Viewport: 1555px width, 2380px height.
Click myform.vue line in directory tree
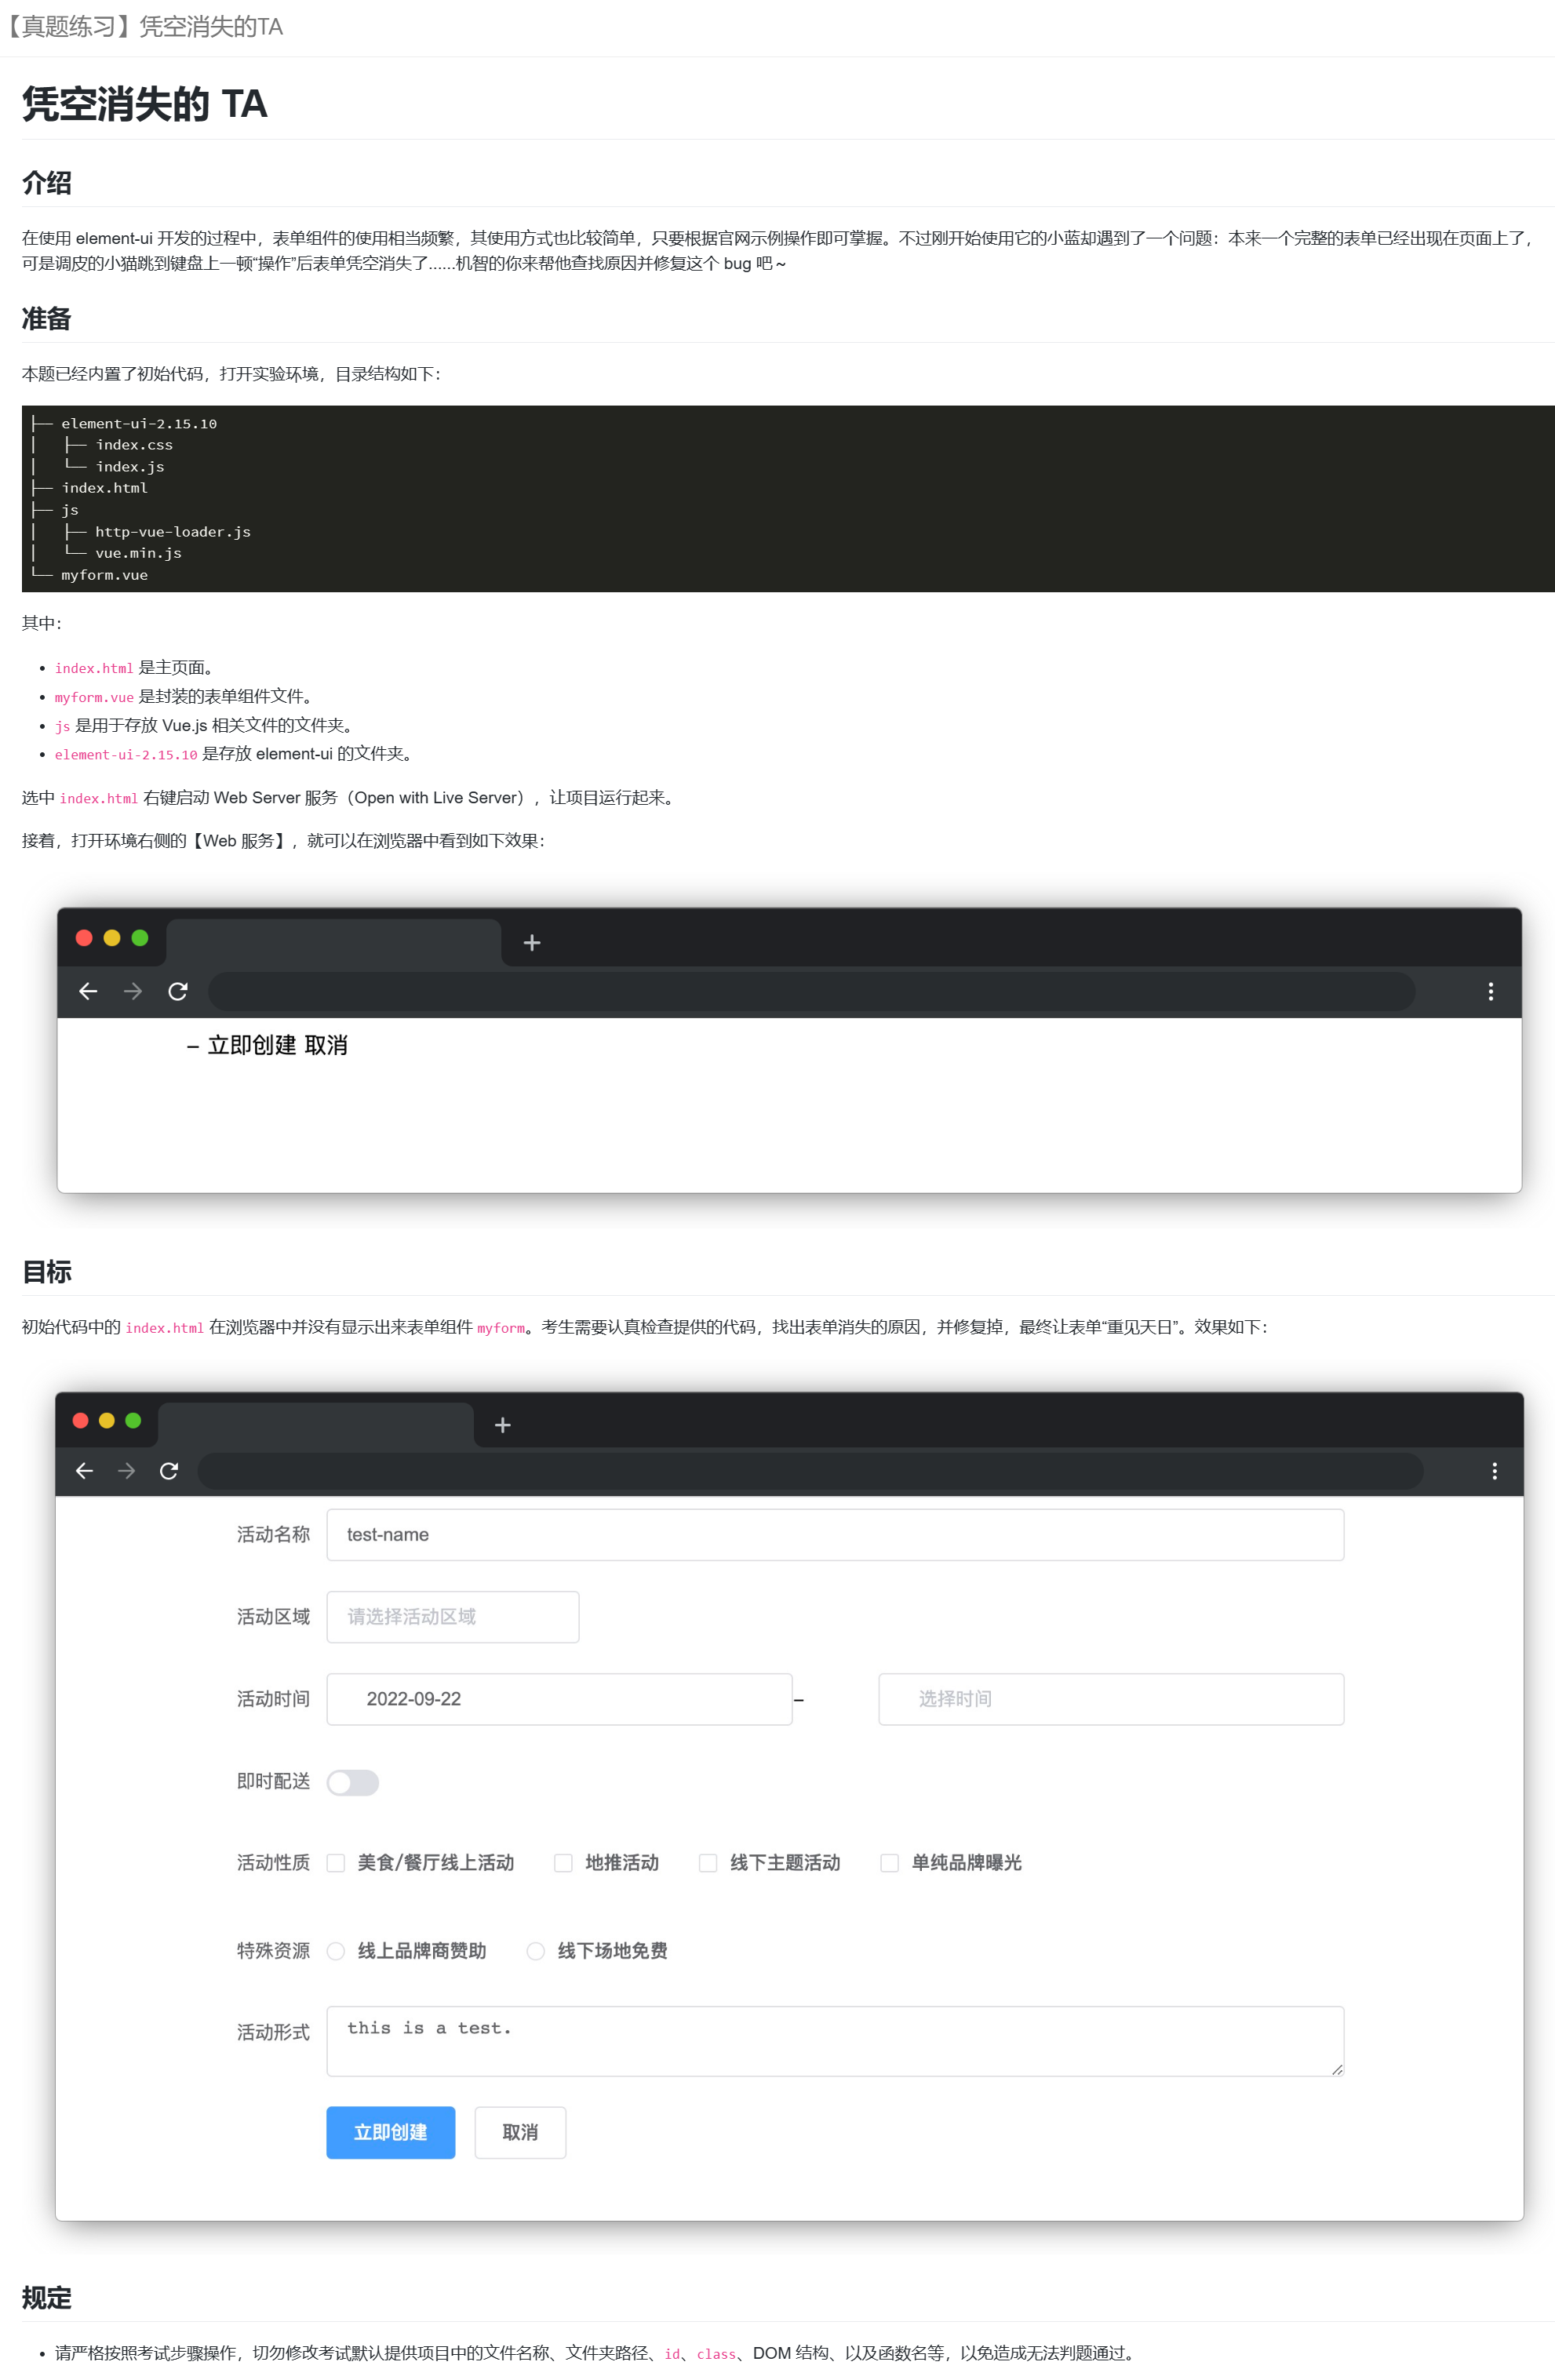[104, 575]
